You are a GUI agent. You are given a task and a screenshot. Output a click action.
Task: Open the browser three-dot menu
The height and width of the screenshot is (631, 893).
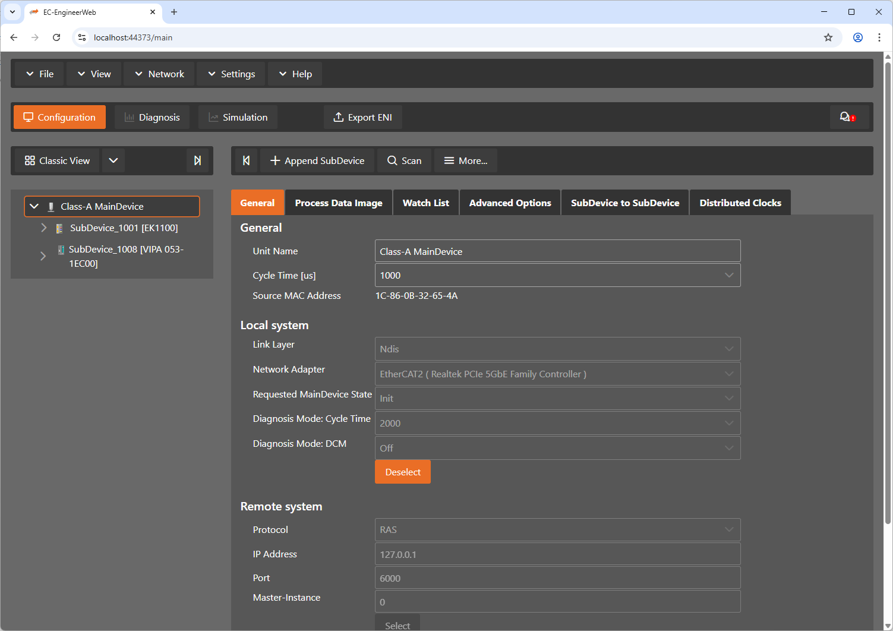click(879, 37)
